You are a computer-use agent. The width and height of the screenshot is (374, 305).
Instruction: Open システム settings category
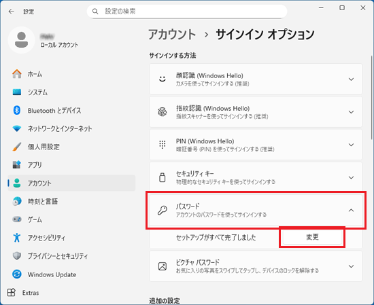[x=71, y=92]
